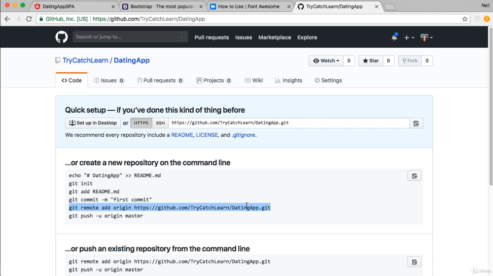Open the repository Issues tab
Viewport: 493px width, 276px height.
109,80
